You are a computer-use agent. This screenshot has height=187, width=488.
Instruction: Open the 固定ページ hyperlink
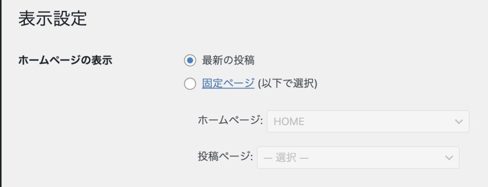pyautogui.click(x=228, y=84)
